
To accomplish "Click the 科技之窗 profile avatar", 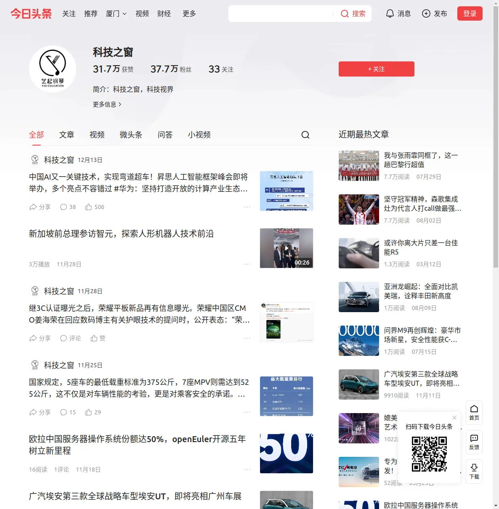I will coord(53,69).
